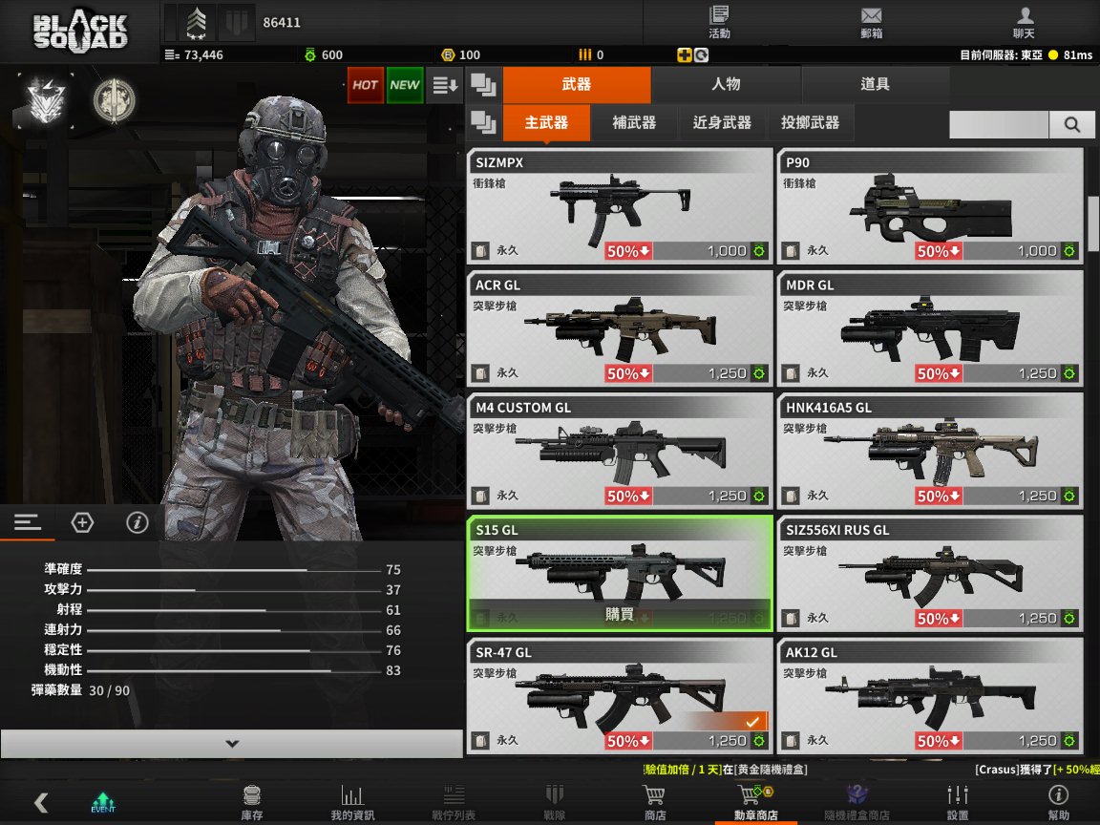Screen dimensions: 1100x825
Task: Click the back arrow at bottom left
Action: [x=41, y=802]
